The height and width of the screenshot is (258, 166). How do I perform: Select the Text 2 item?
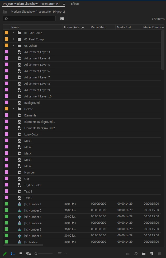click(28, 198)
